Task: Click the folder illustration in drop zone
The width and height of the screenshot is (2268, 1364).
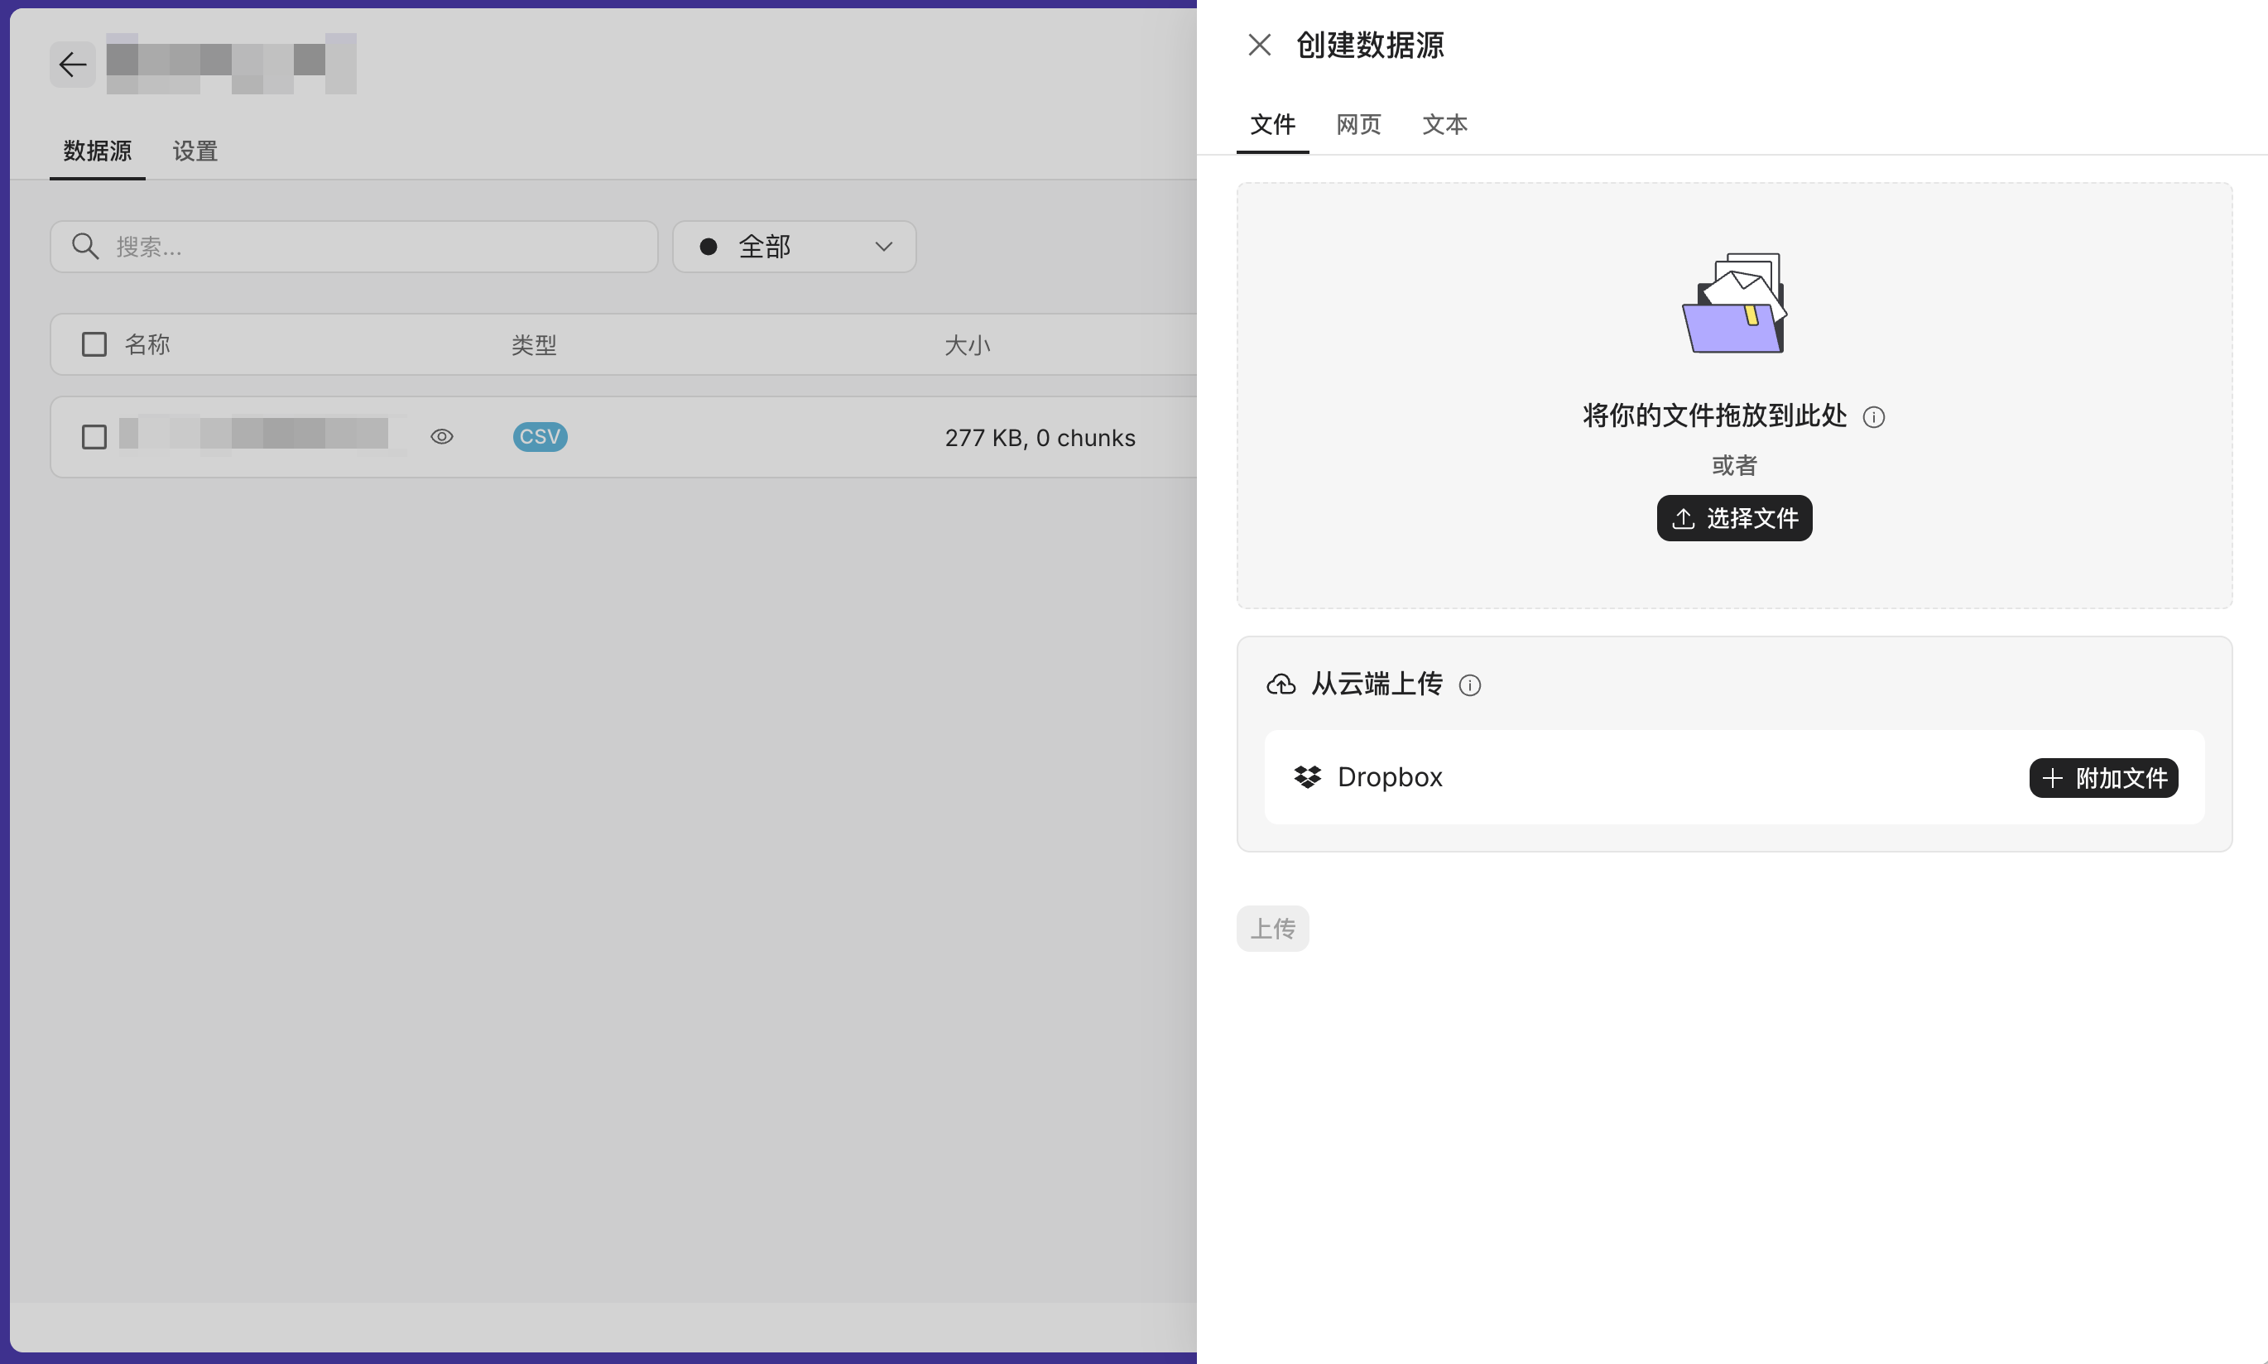Action: click(1733, 303)
